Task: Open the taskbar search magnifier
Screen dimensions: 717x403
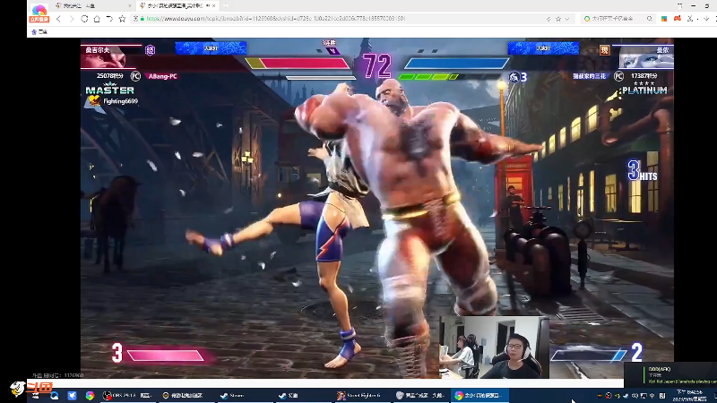Action: click(55, 396)
